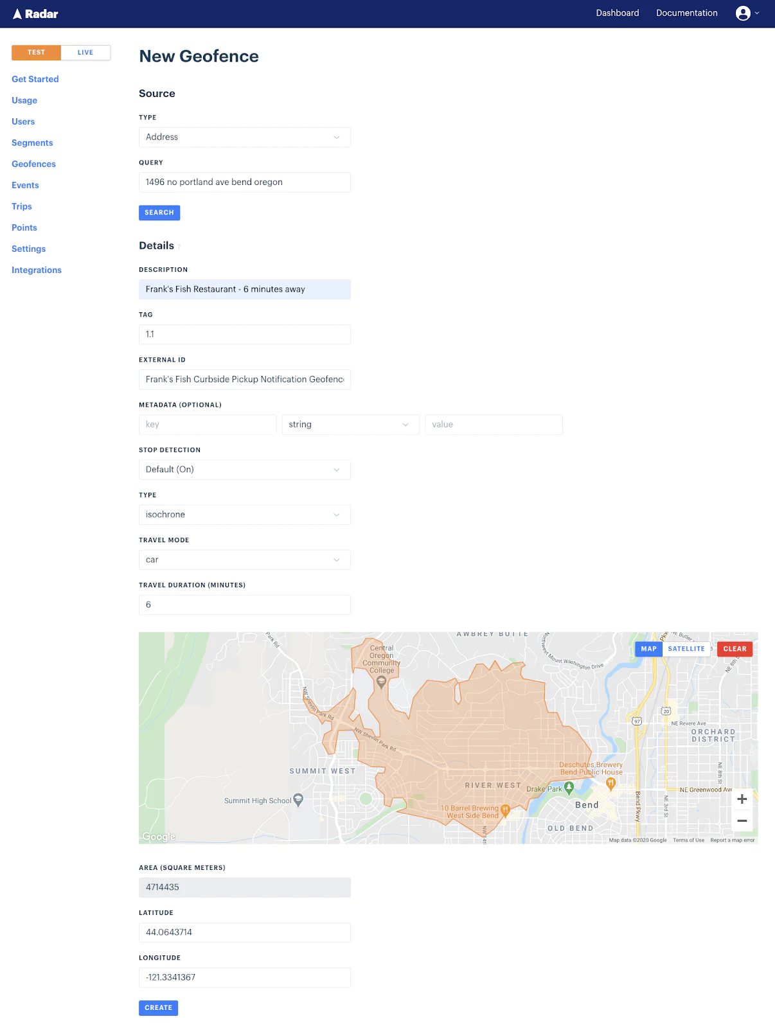Click Summit High School map marker

click(x=298, y=800)
